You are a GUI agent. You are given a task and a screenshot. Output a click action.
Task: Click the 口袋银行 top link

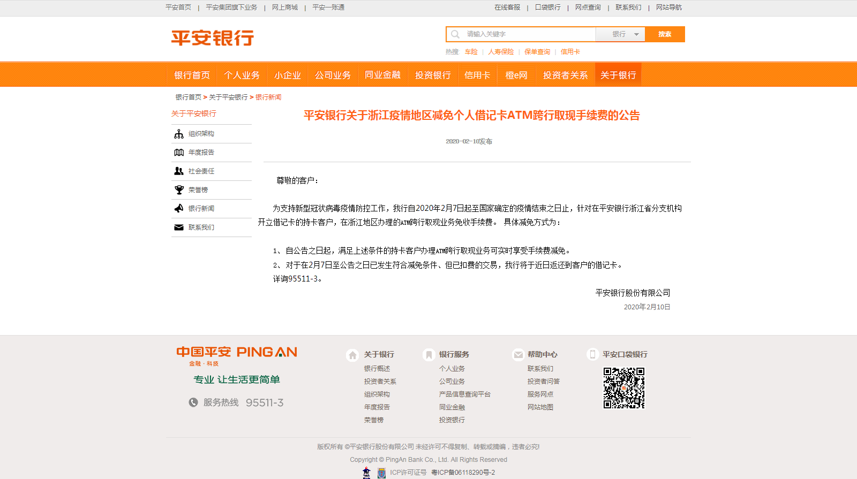[x=548, y=7]
